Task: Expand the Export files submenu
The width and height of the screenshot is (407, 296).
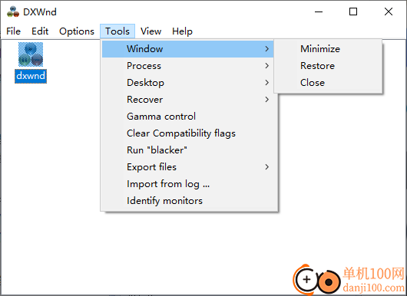Action: tap(187, 167)
